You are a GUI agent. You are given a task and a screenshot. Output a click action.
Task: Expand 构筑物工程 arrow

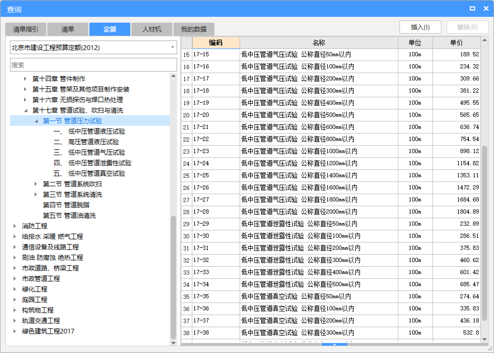click(15, 310)
